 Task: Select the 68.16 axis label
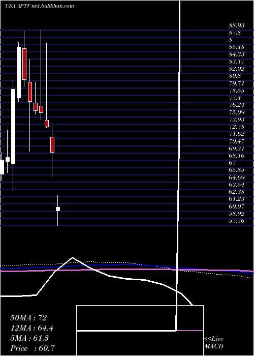[236, 156]
